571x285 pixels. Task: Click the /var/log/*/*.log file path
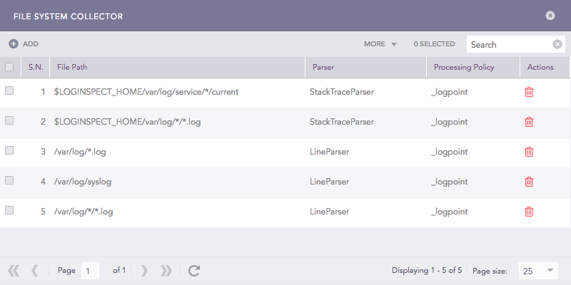(x=84, y=211)
